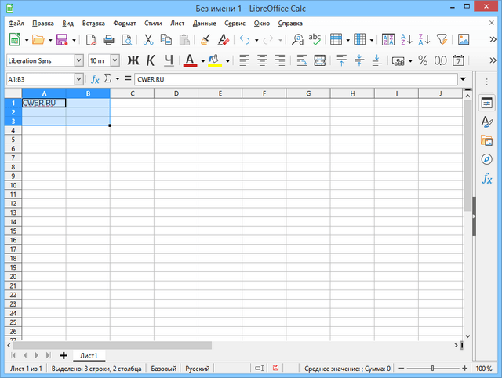Select the Cut scissors icon
This screenshot has width=502, height=378.
[x=147, y=39]
